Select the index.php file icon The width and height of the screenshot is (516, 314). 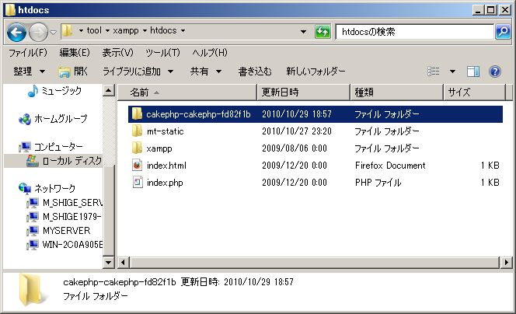click(x=138, y=183)
